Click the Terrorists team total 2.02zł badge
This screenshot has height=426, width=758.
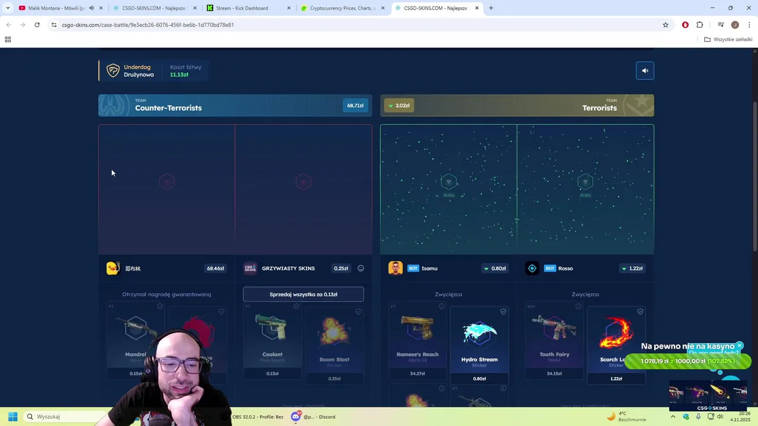(399, 105)
